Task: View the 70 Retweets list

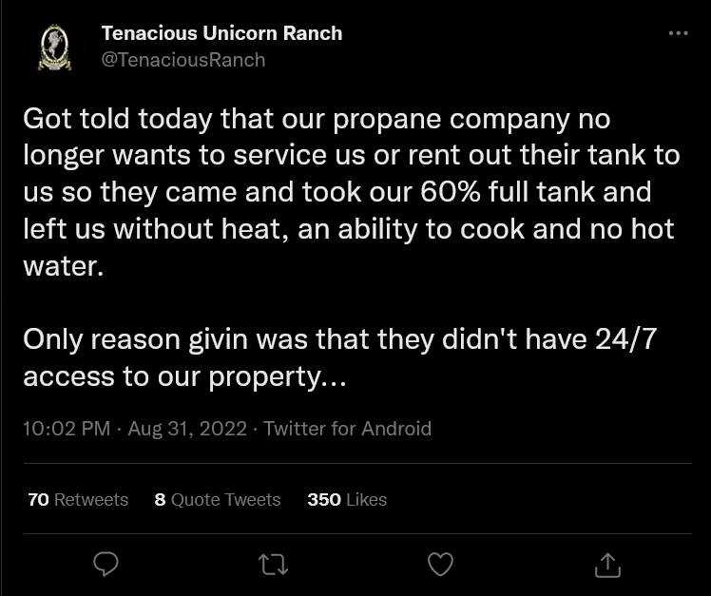Action: click(x=78, y=499)
